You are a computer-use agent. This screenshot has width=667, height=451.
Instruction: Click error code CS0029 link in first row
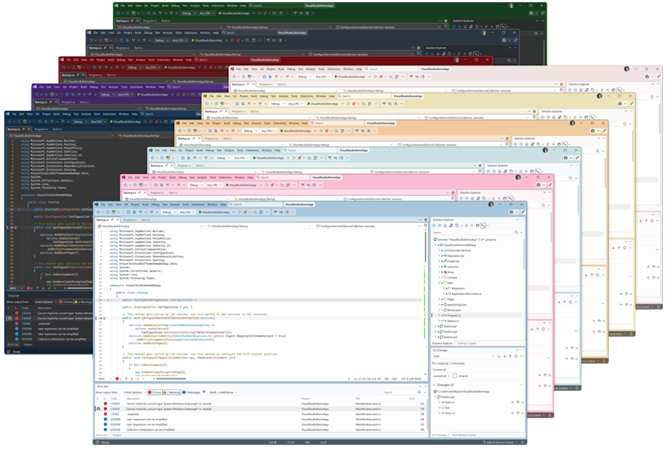tap(114, 403)
